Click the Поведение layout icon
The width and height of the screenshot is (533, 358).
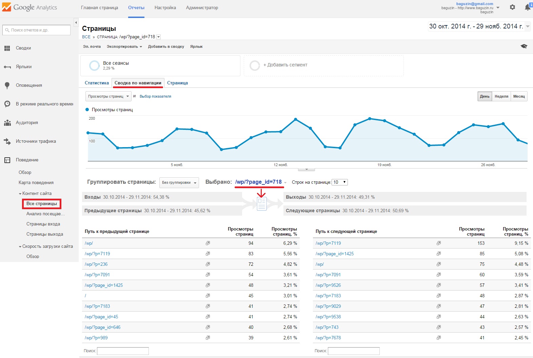pyautogui.click(x=7, y=160)
